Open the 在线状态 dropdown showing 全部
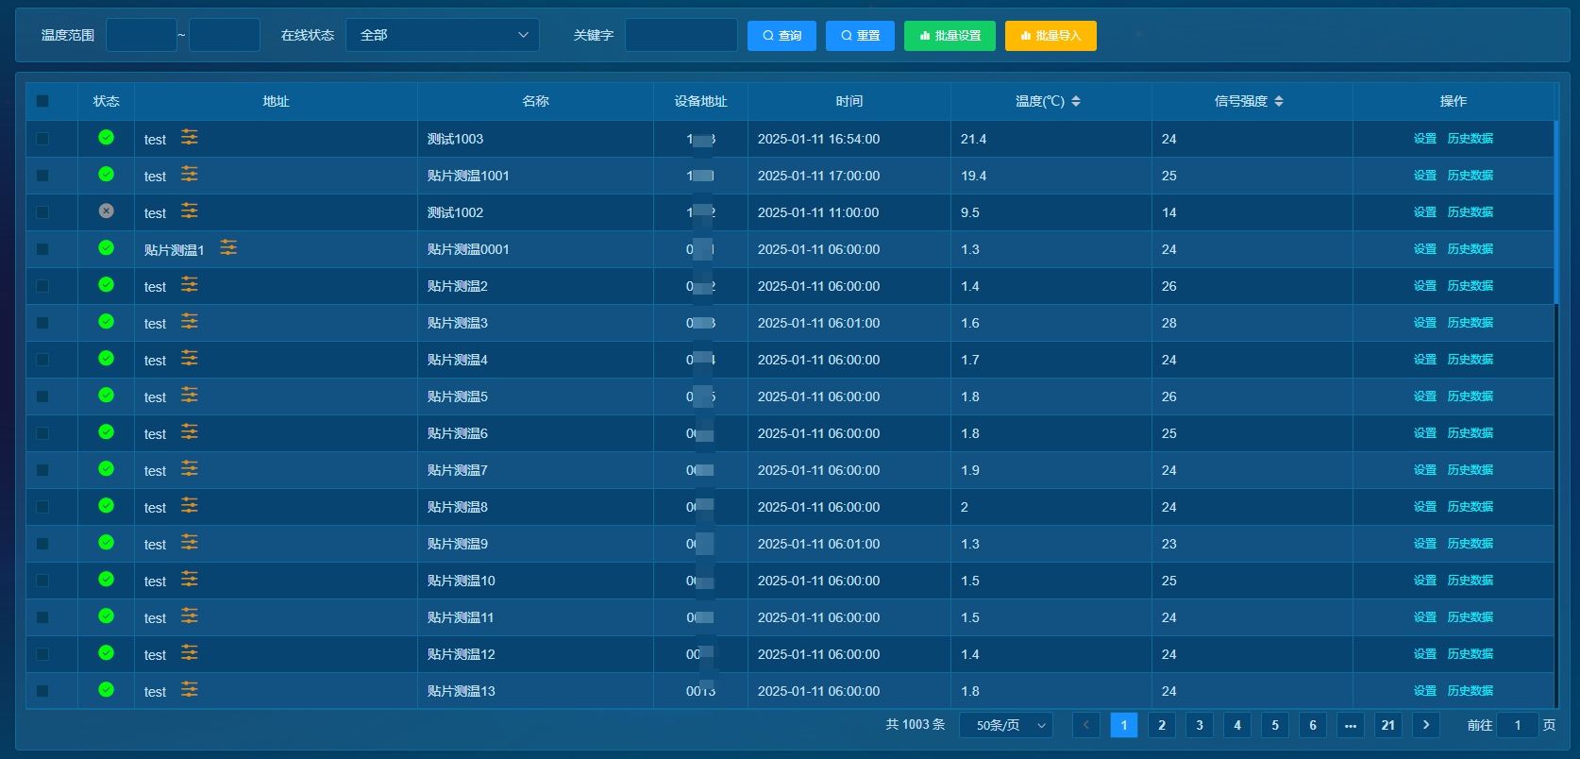The height and width of the screenshot is (759, 1580). tap(443, 35)
